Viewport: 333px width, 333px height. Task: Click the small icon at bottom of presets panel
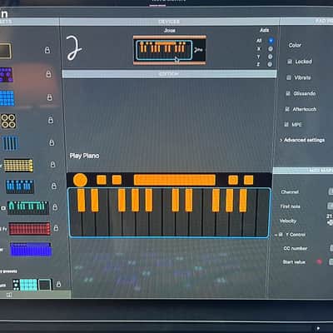tap(9, 295)
